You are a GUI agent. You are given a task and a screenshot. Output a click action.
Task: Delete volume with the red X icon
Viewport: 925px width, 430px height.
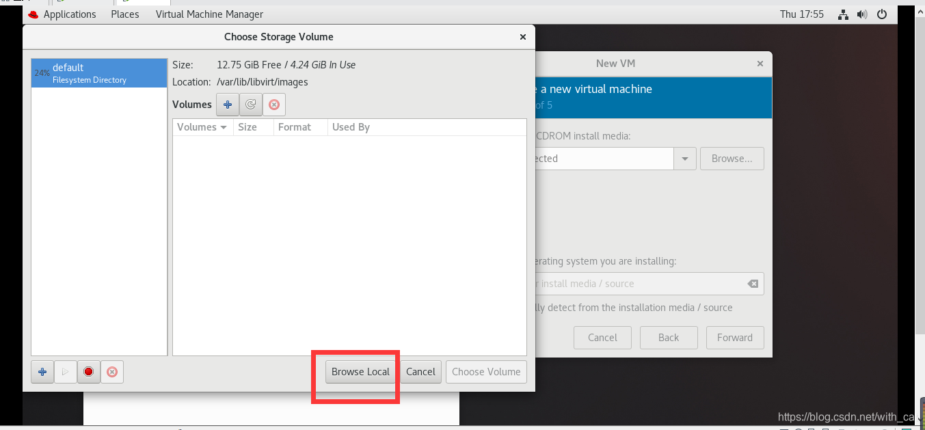coord(274,105)
